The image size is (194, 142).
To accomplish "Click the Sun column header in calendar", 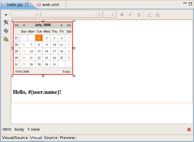I will coord(24,31).
